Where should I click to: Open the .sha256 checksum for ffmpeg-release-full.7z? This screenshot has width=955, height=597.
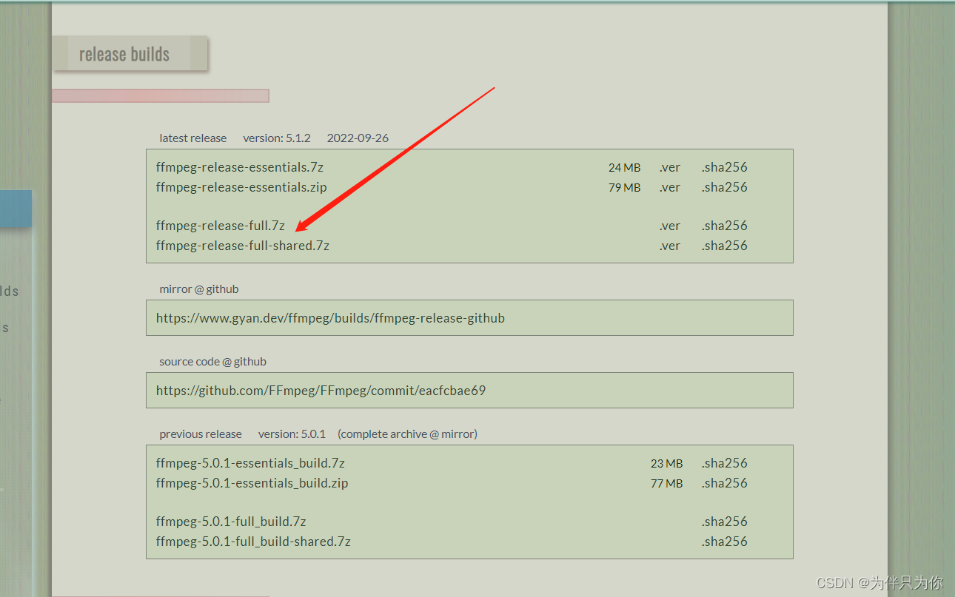click(x=724, y=226)
